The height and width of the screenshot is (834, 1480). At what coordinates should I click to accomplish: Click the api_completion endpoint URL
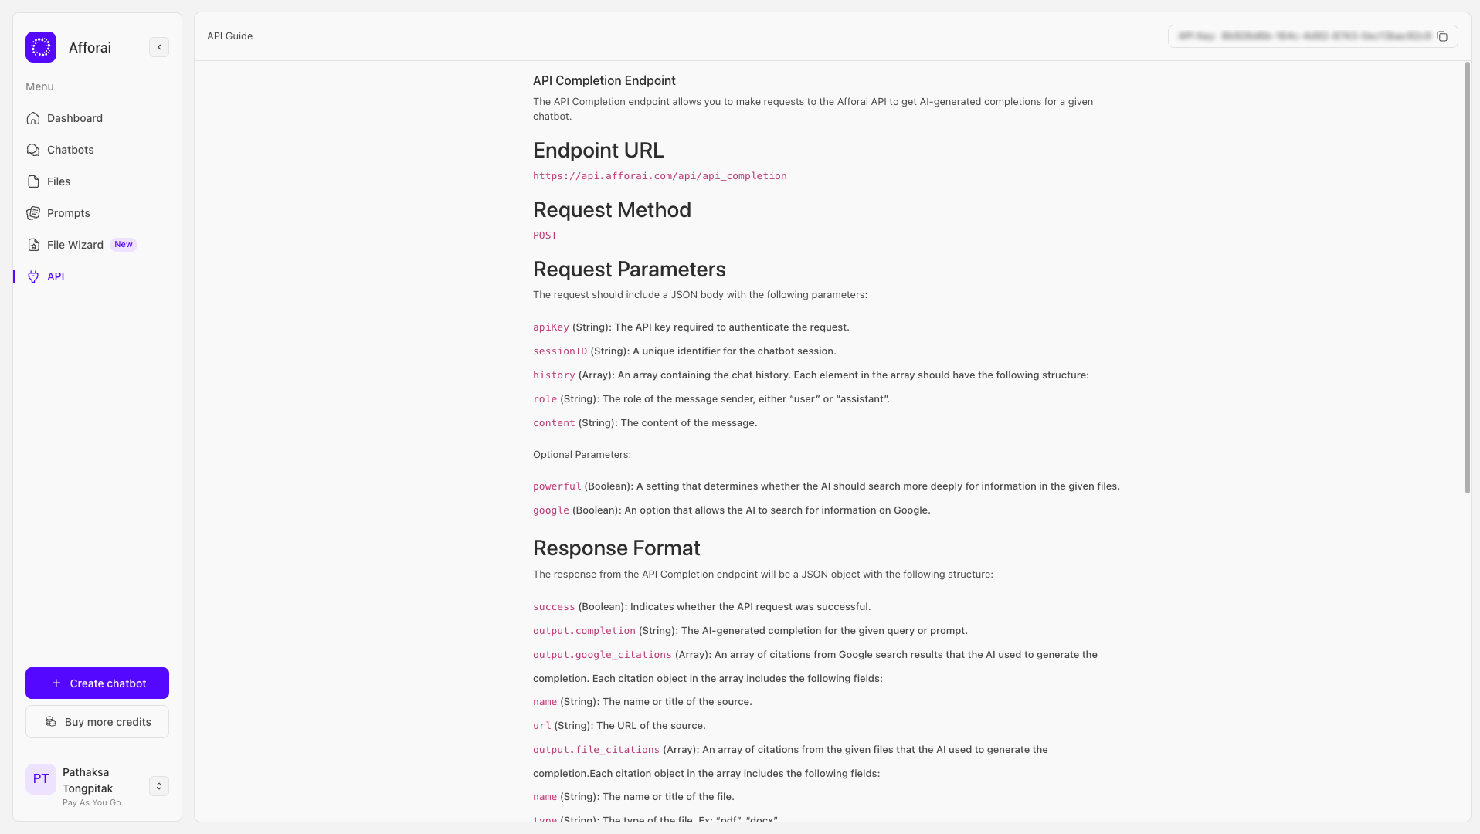[660, 176]
